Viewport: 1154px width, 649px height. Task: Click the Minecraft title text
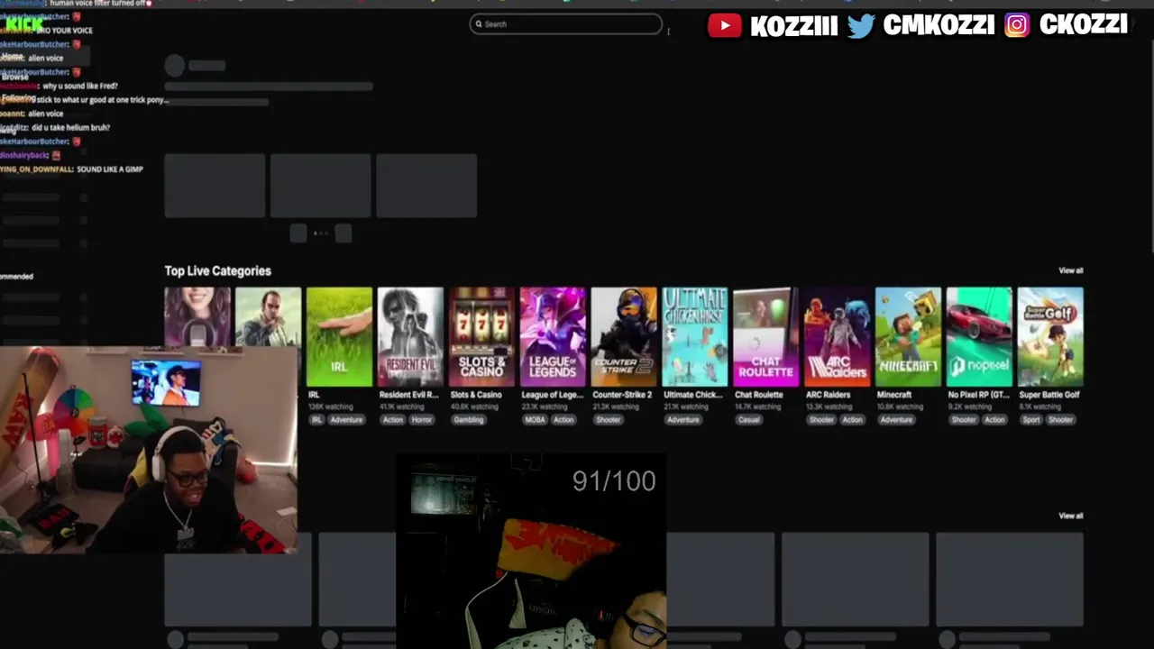tap(894, 395)
